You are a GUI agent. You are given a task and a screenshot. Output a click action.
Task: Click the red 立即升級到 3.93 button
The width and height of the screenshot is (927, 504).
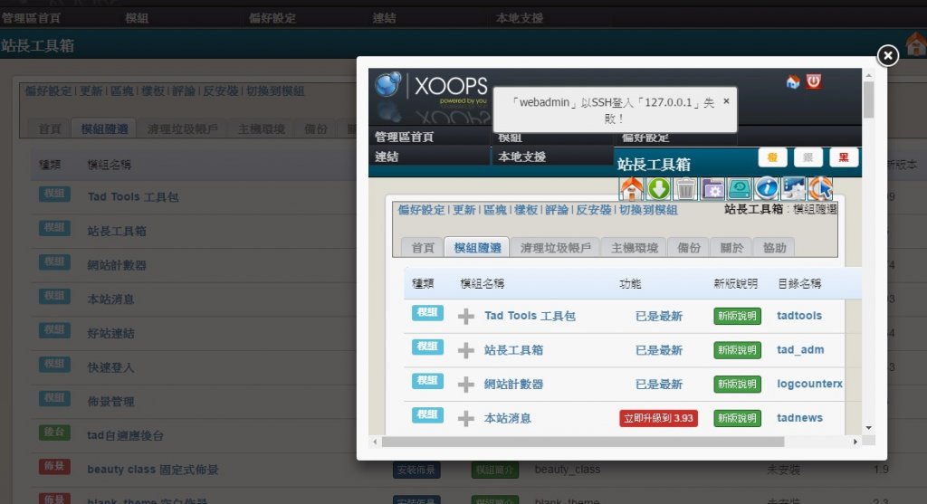click(x=658, y=418)
